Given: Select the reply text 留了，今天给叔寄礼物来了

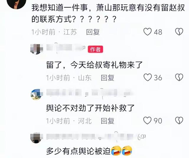Looking at the screenshot, I should tap(94, 65).
